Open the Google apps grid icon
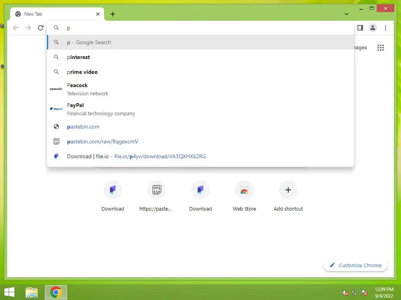This screenshot has width=401, height=300. tap(381, 47)
